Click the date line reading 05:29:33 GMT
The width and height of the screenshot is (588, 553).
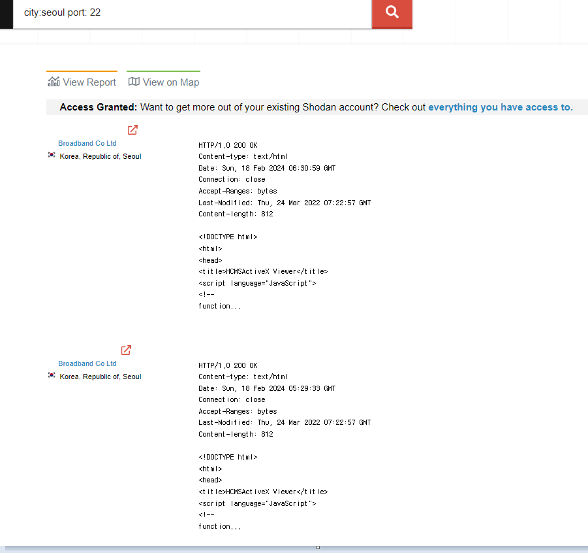(x=267, y=388)
